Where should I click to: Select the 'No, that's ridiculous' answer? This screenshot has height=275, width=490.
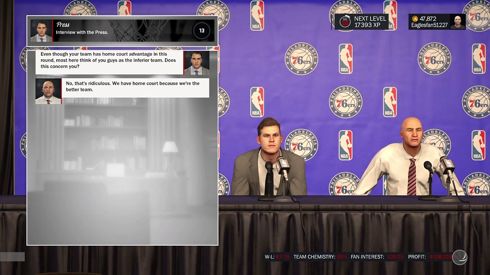[x=132, y=86]
